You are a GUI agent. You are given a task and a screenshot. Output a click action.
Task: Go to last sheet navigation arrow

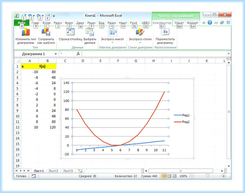29,171
